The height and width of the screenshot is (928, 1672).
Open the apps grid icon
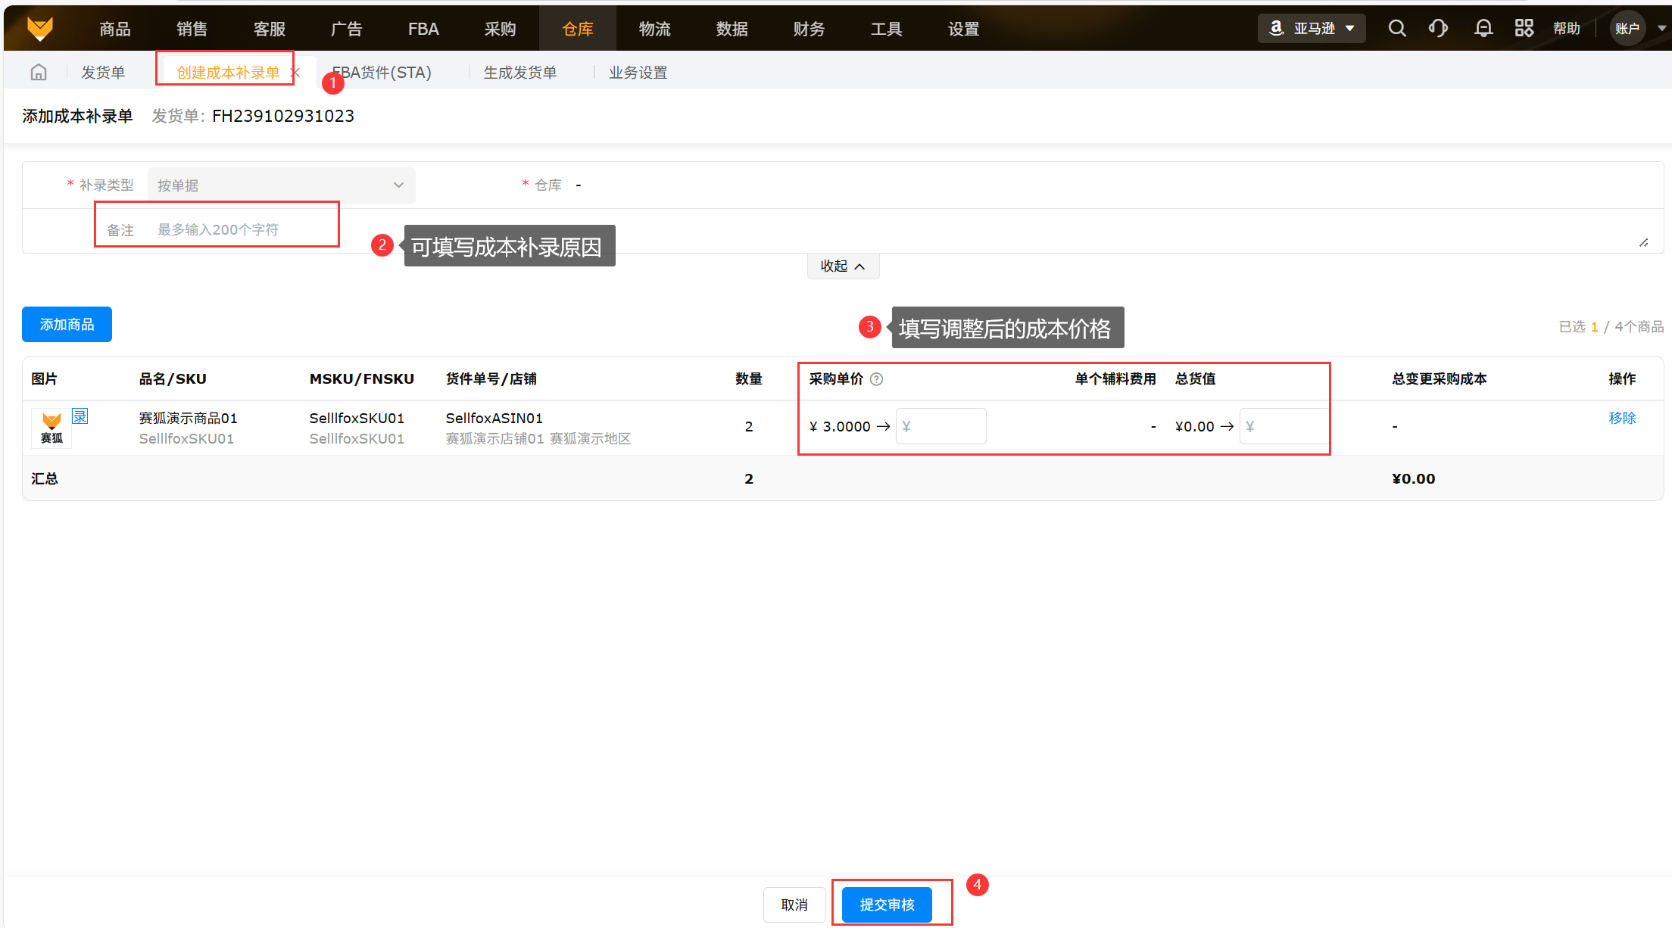pyautogui.click(x=1524, y=29)
